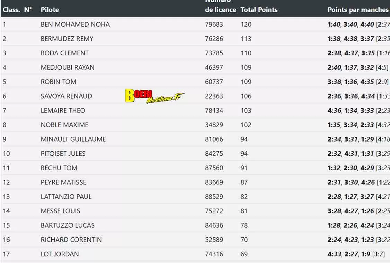Viewport: 390px width, 263px height.
Task: Click the Class. column header
Action: (11, 10)
